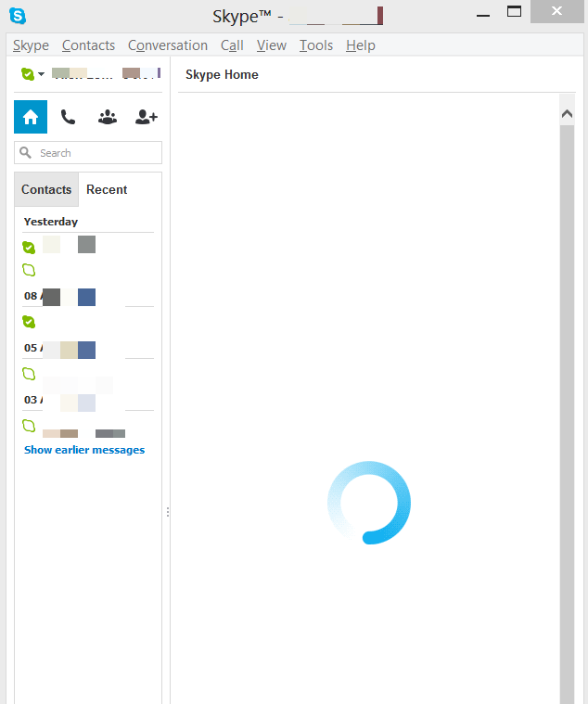Open the Call phones handset icon
This screenshot has height=704, width=588.
(x=69, y=117)
